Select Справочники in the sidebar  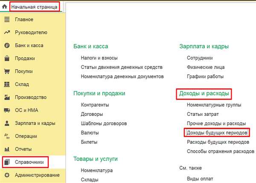(x=29, y=162)
